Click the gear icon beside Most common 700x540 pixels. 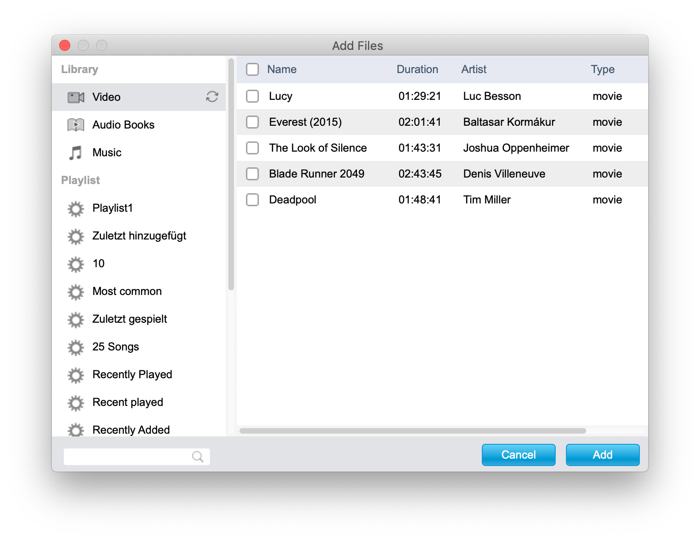pos(76,292)
